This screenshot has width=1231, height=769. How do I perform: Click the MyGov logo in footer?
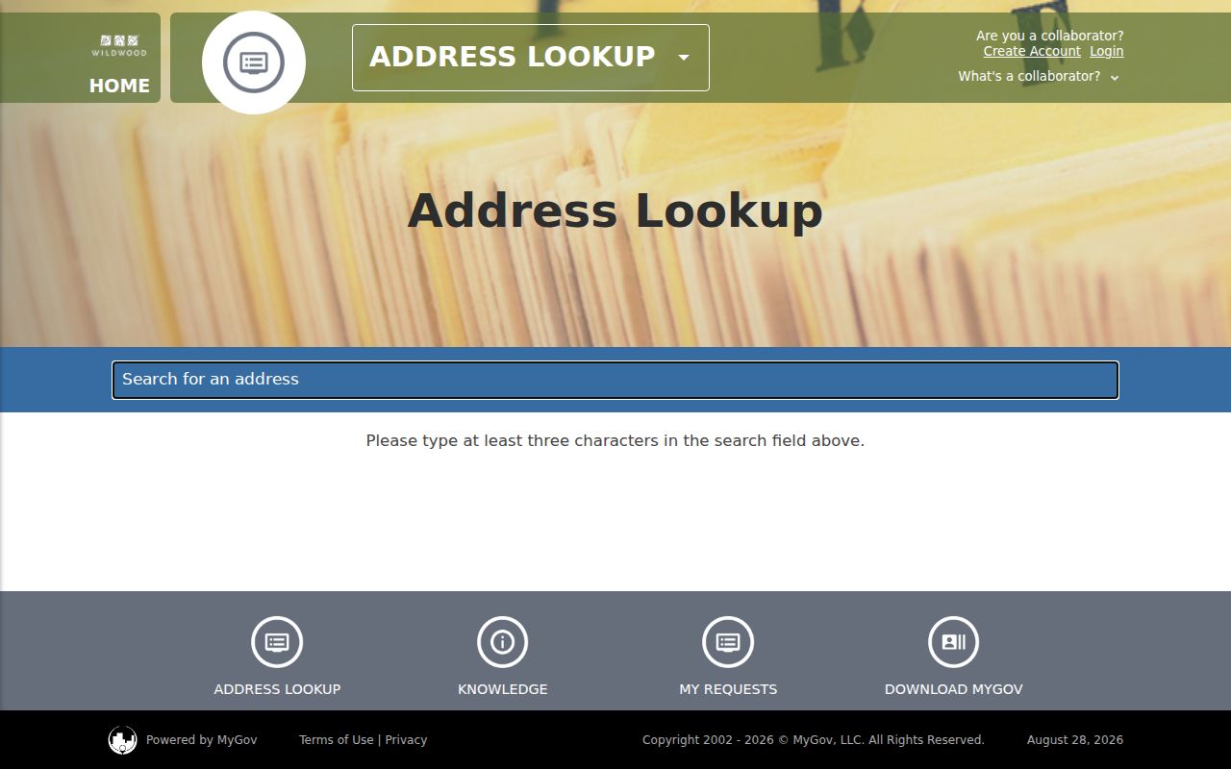point(122,740)
